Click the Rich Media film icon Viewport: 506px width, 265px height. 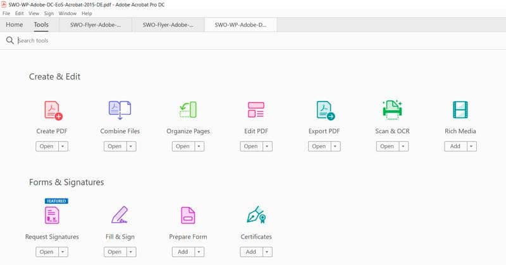tap(460, 110)
